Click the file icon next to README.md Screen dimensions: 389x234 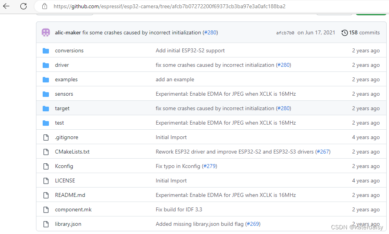[46, 195]
